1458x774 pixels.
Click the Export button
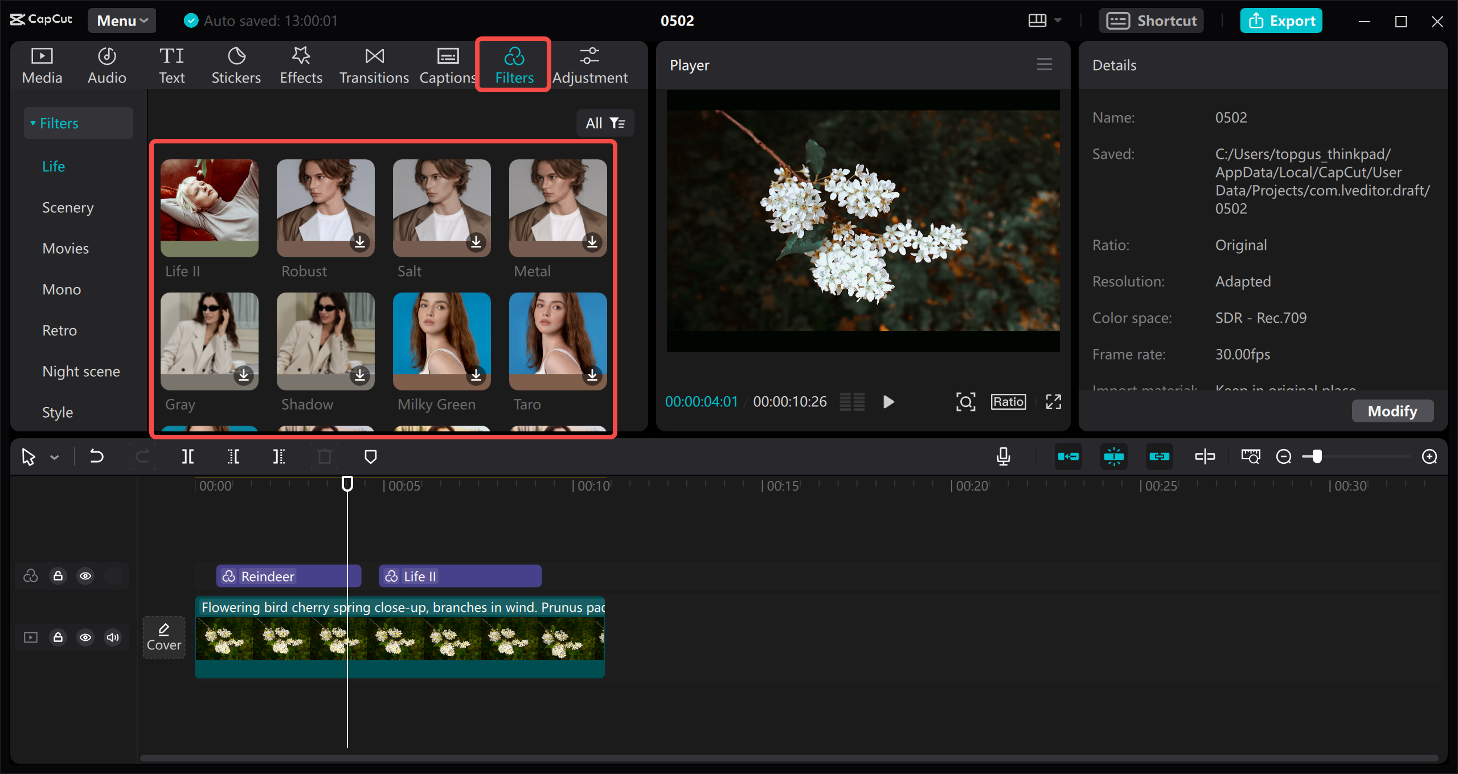click(1281, 20)
